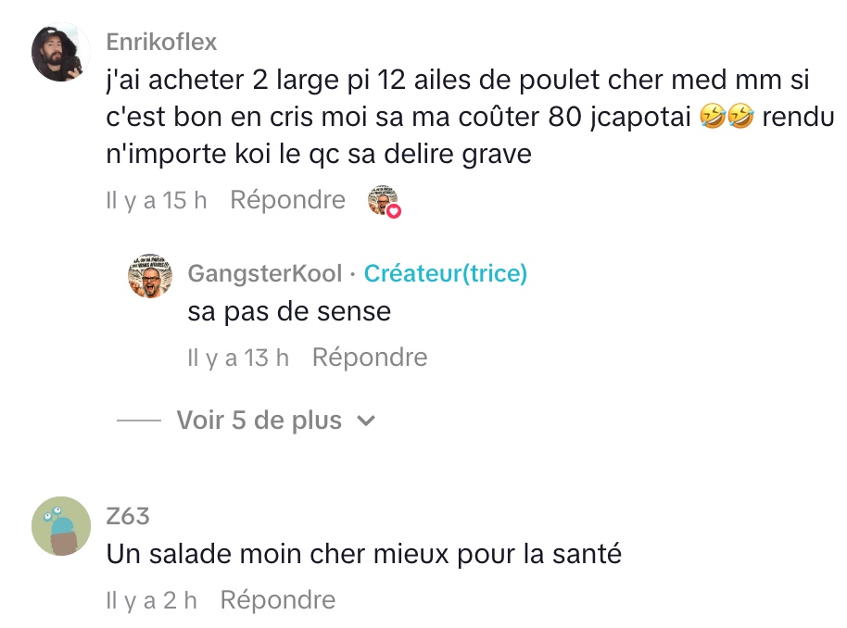Click the "Il y a 13 h" timestamp
Image resolution: width=847 pixels, height=628 pixels.
(238, 358)
